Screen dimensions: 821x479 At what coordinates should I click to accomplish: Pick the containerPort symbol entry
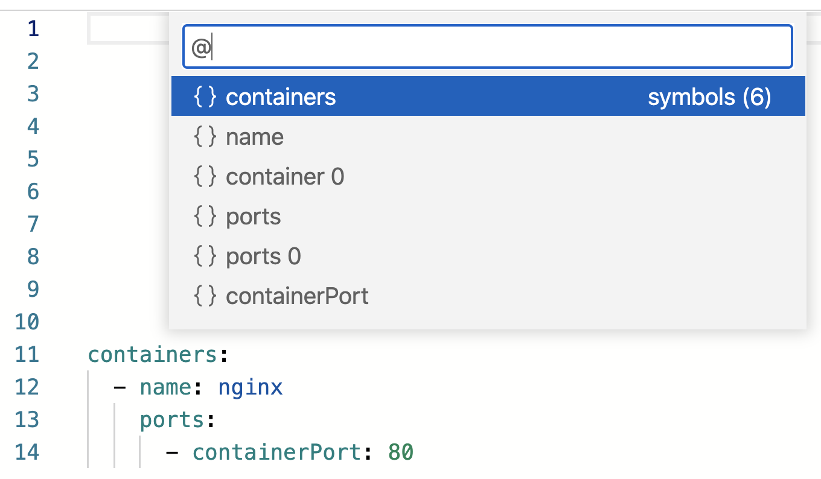[297, 296]
